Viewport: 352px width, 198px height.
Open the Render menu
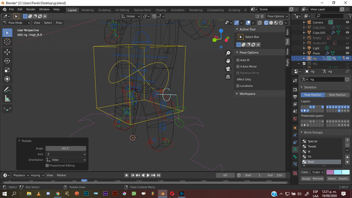coord(31,9)
